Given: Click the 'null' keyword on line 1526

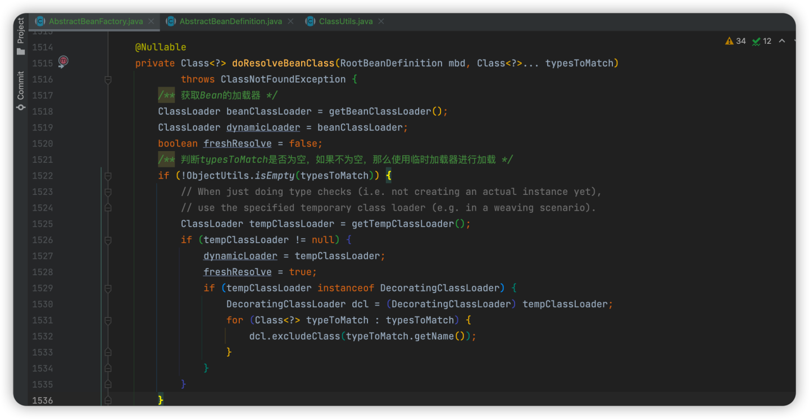Looking at the screenshot, I should [x=323, y=240].
